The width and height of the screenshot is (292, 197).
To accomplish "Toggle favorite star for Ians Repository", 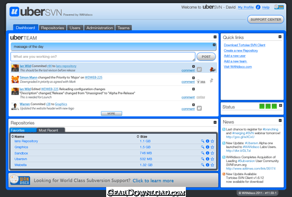I will [x=212, y=141].
